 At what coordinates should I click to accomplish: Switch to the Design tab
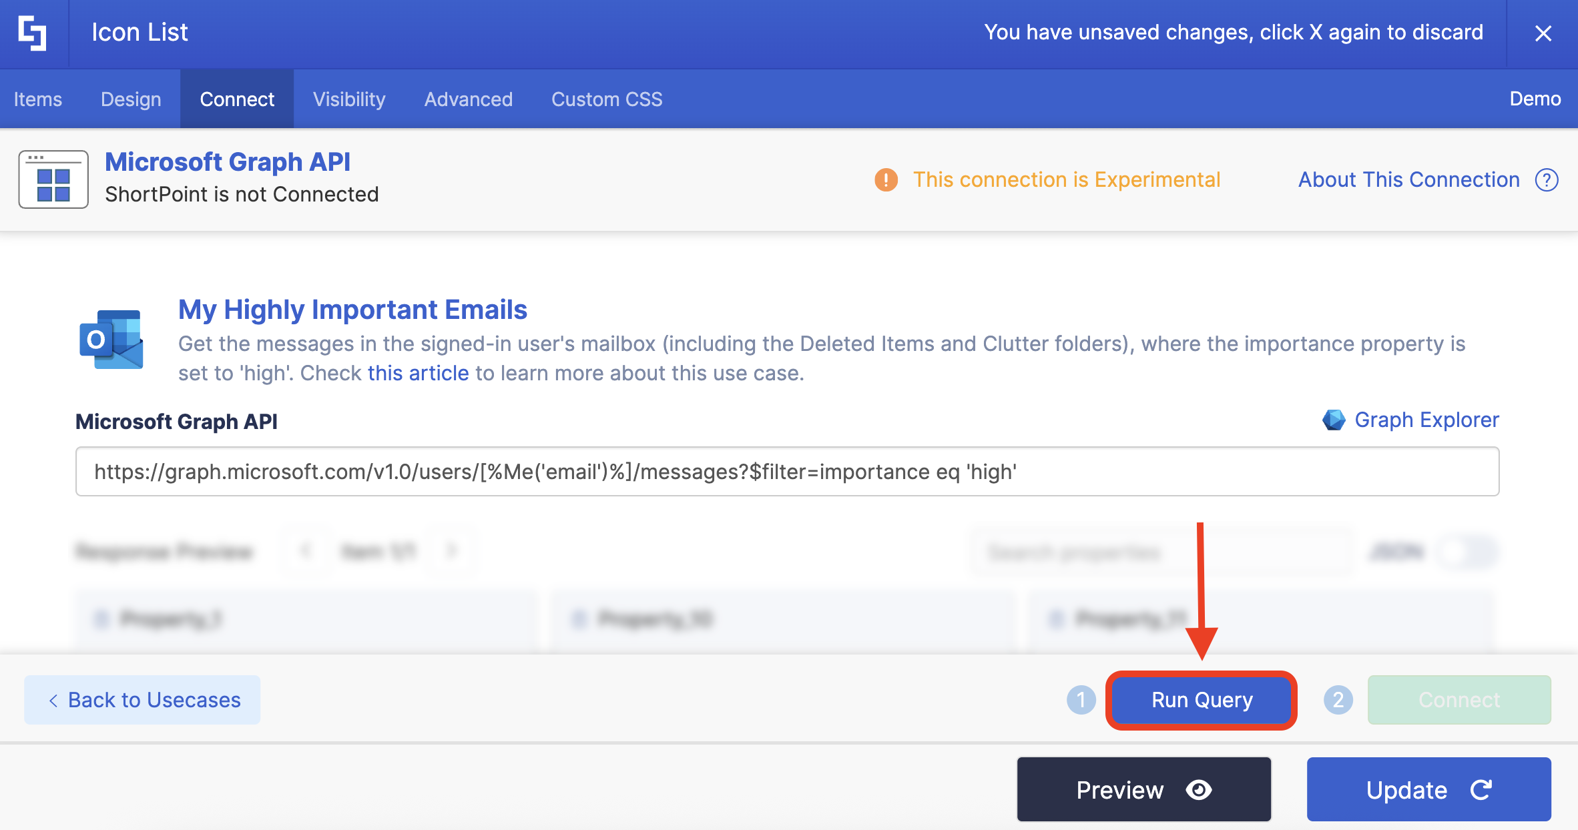pos(131,99)
